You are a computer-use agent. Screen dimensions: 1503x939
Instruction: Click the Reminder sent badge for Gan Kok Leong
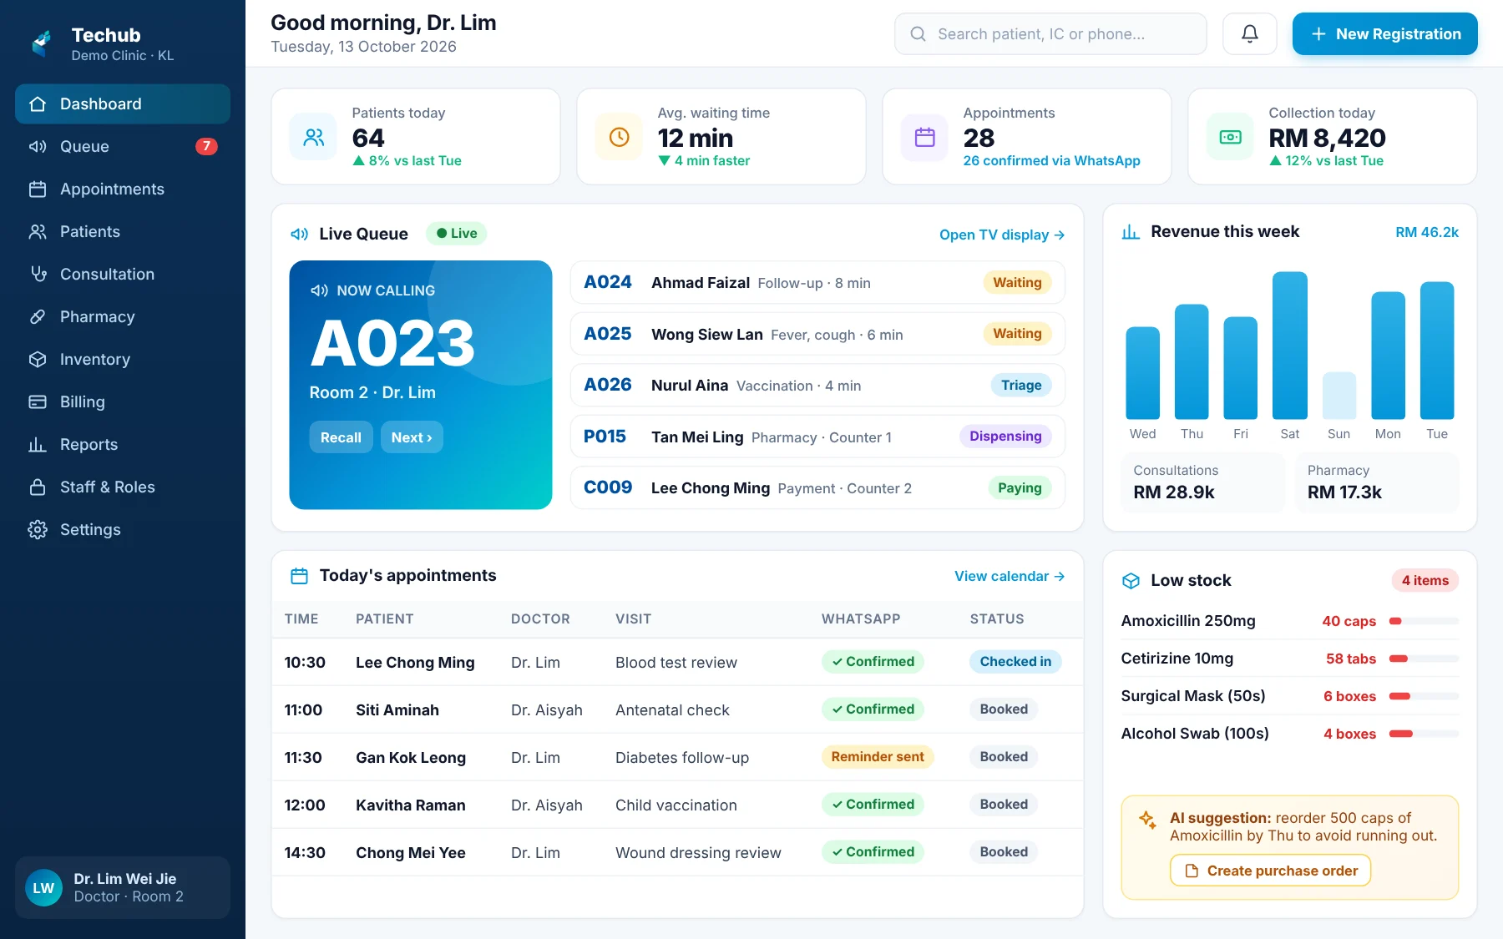(x=878, y=757)
